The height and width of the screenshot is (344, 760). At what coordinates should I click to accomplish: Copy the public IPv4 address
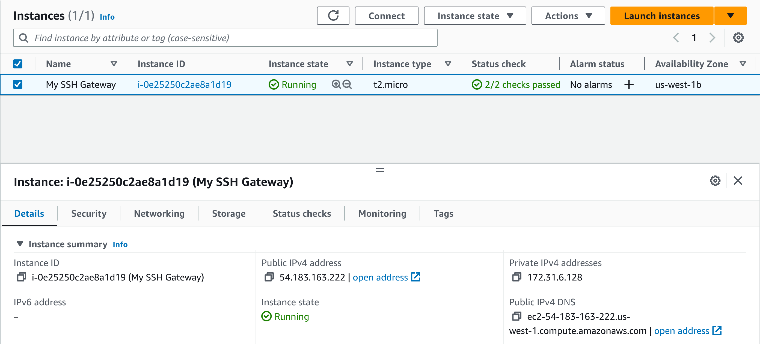269,277
